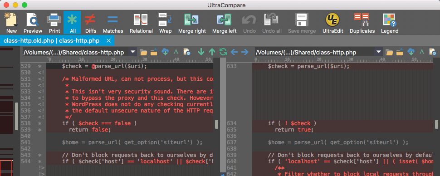The image size is (440, 176).
Task: Expand the right file path dropdown
Action: tap(379, 52)
